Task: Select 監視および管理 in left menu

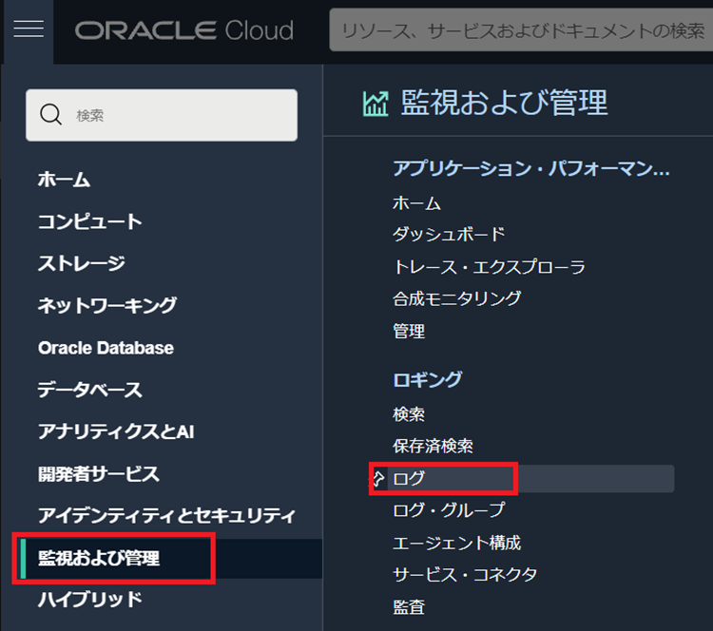Action: [99, 558]
